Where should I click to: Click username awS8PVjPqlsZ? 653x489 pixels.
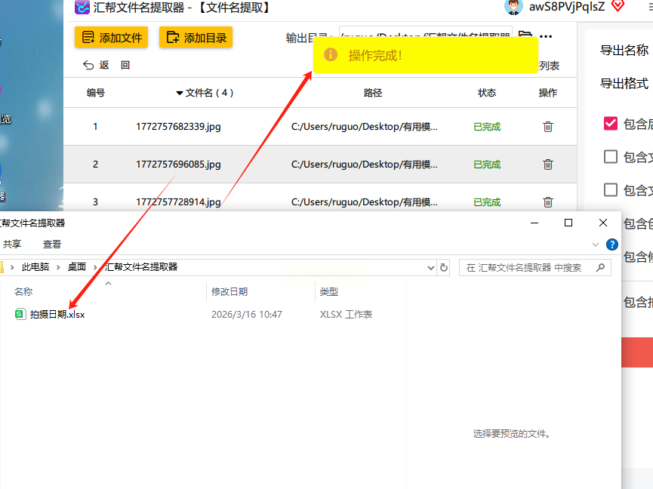(567, 7)
